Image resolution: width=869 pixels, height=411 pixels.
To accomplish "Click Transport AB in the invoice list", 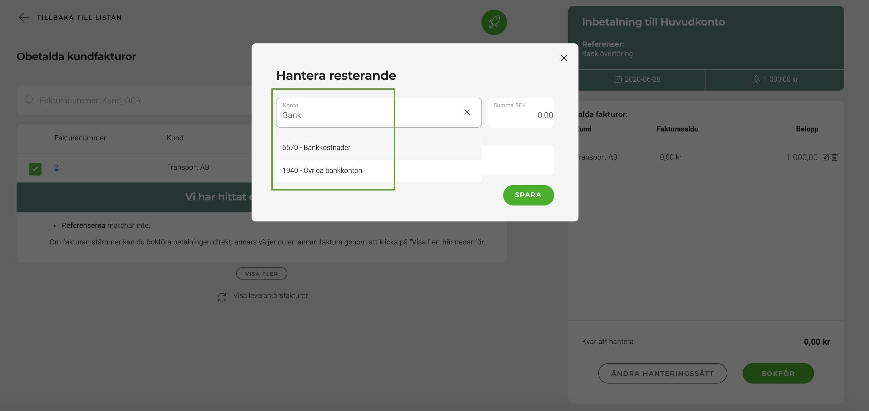I will [188, 167].
